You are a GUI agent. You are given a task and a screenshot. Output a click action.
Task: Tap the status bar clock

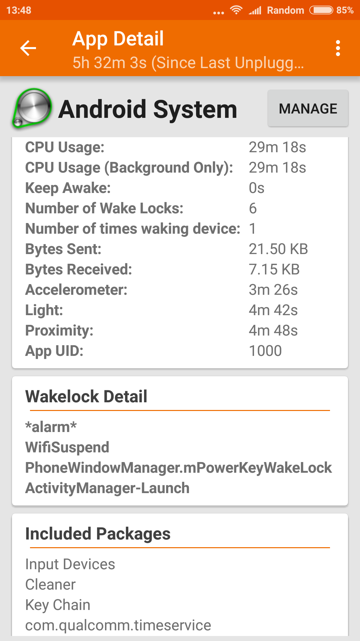tap(19, 10)
